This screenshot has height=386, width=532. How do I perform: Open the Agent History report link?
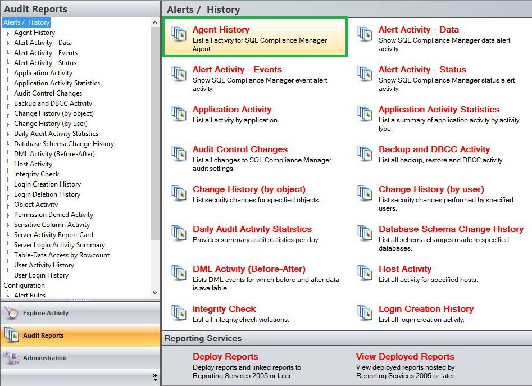click(x=221, y=30)
